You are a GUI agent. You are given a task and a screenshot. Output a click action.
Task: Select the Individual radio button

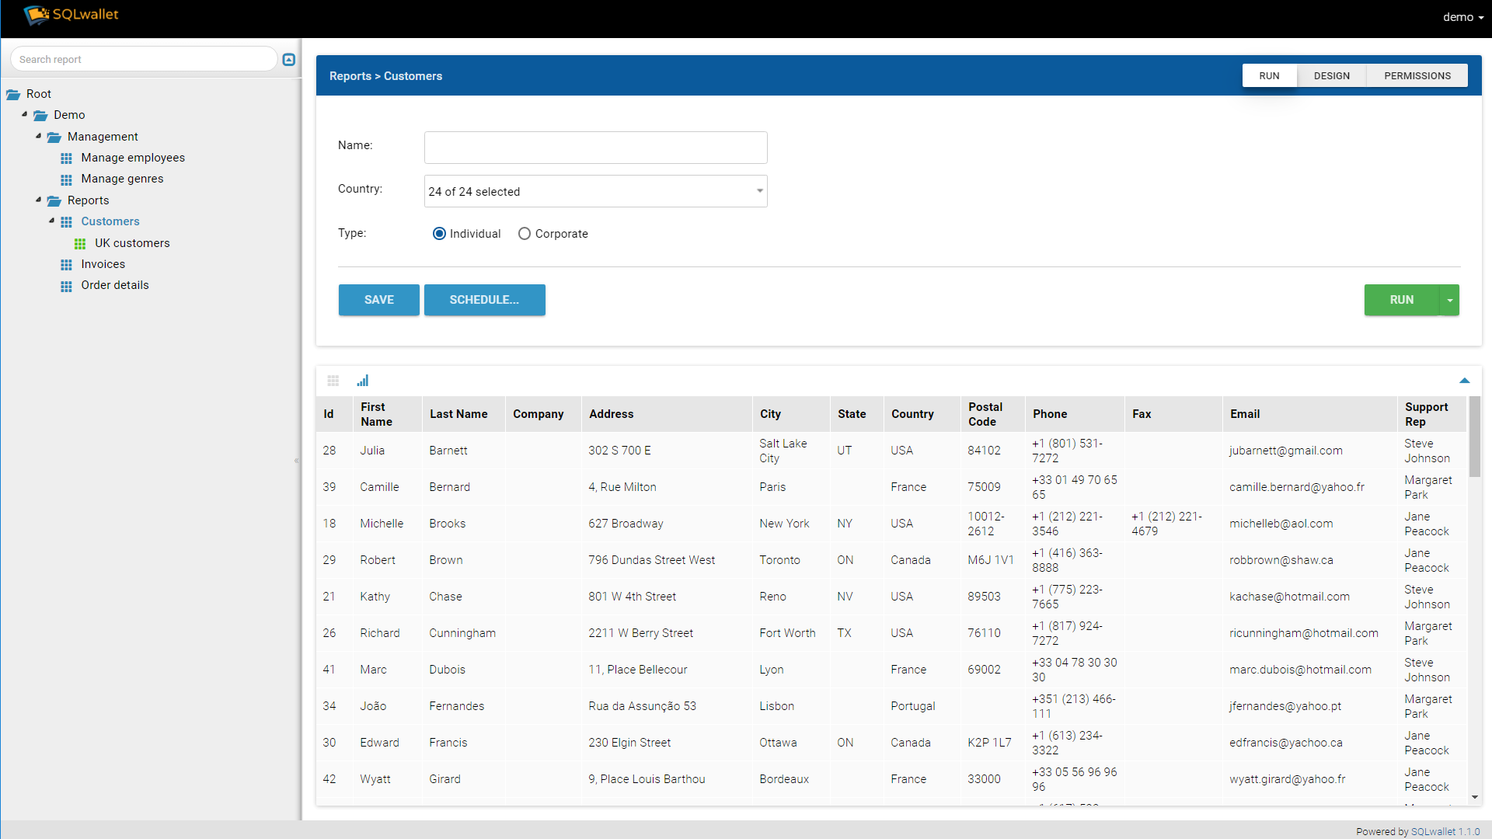coord(439,234)
